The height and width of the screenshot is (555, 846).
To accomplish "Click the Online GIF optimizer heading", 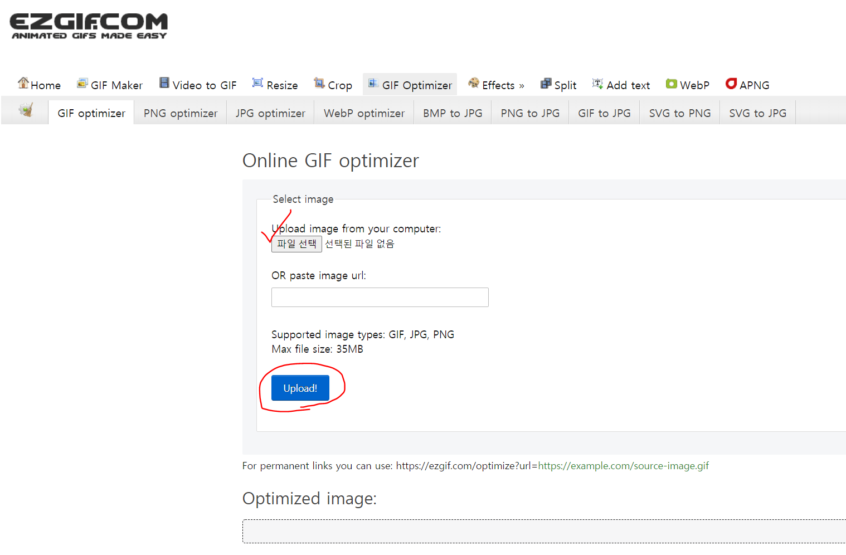I will coord(330,160).
